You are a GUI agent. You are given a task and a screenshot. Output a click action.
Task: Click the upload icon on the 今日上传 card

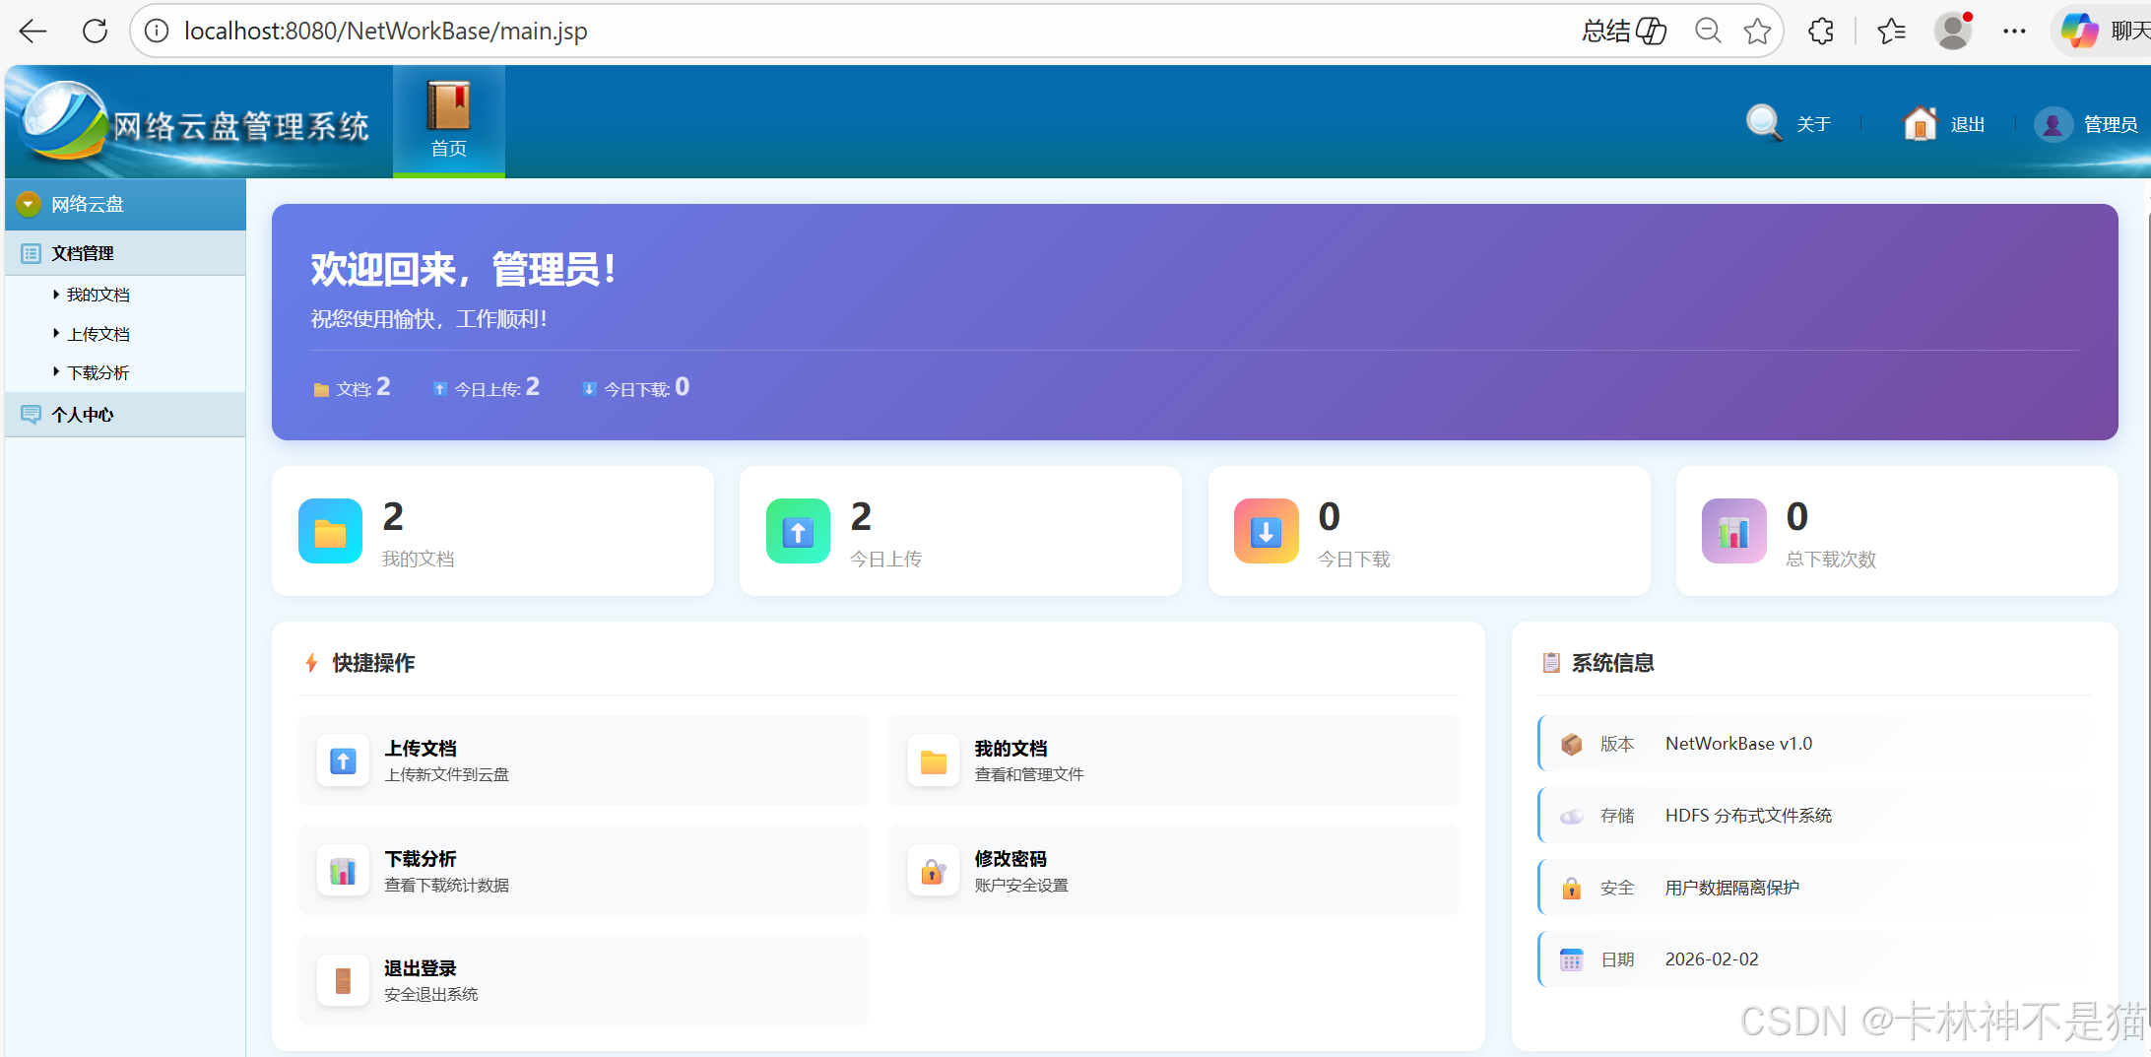click(x=798, y=531)
